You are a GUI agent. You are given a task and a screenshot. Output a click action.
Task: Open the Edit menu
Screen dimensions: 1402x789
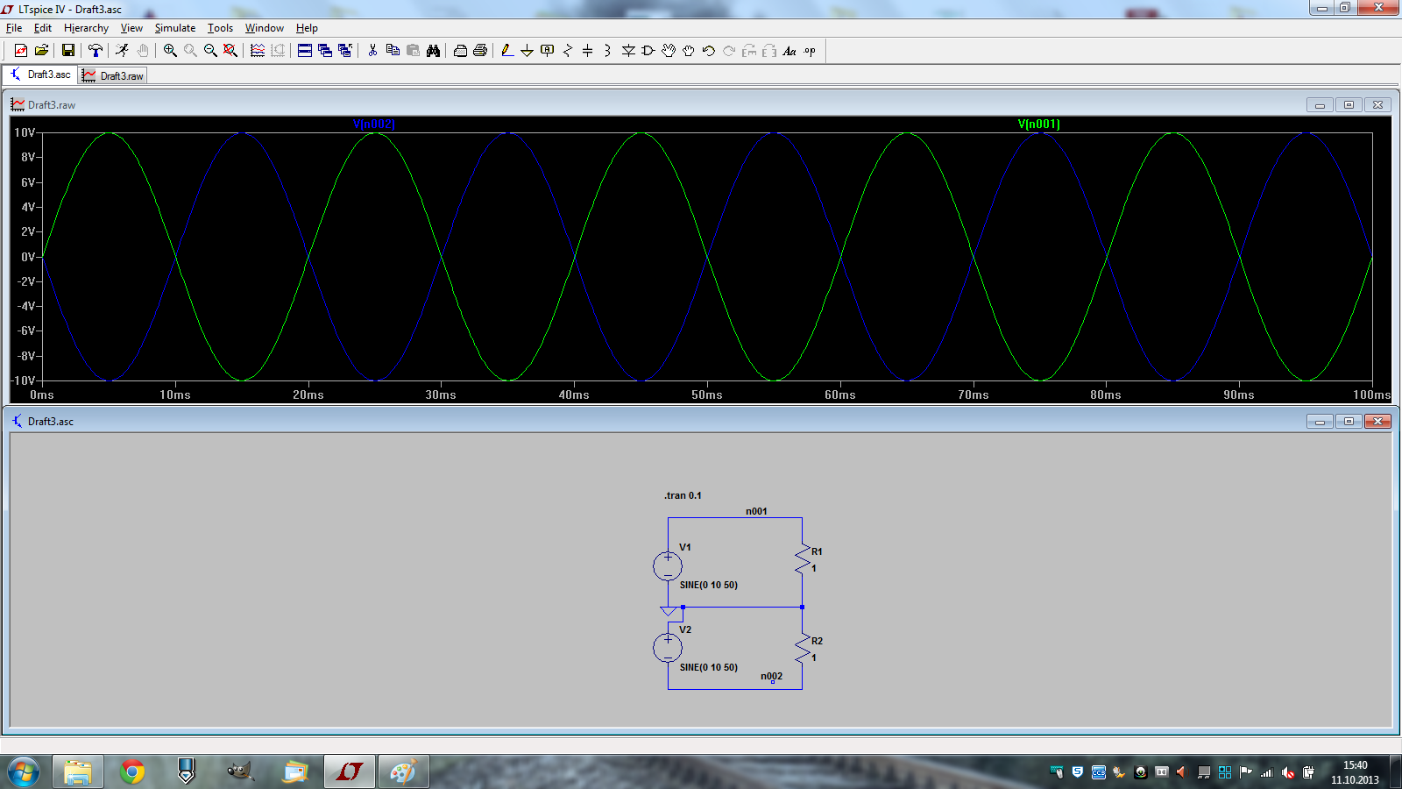coord(43,28)
